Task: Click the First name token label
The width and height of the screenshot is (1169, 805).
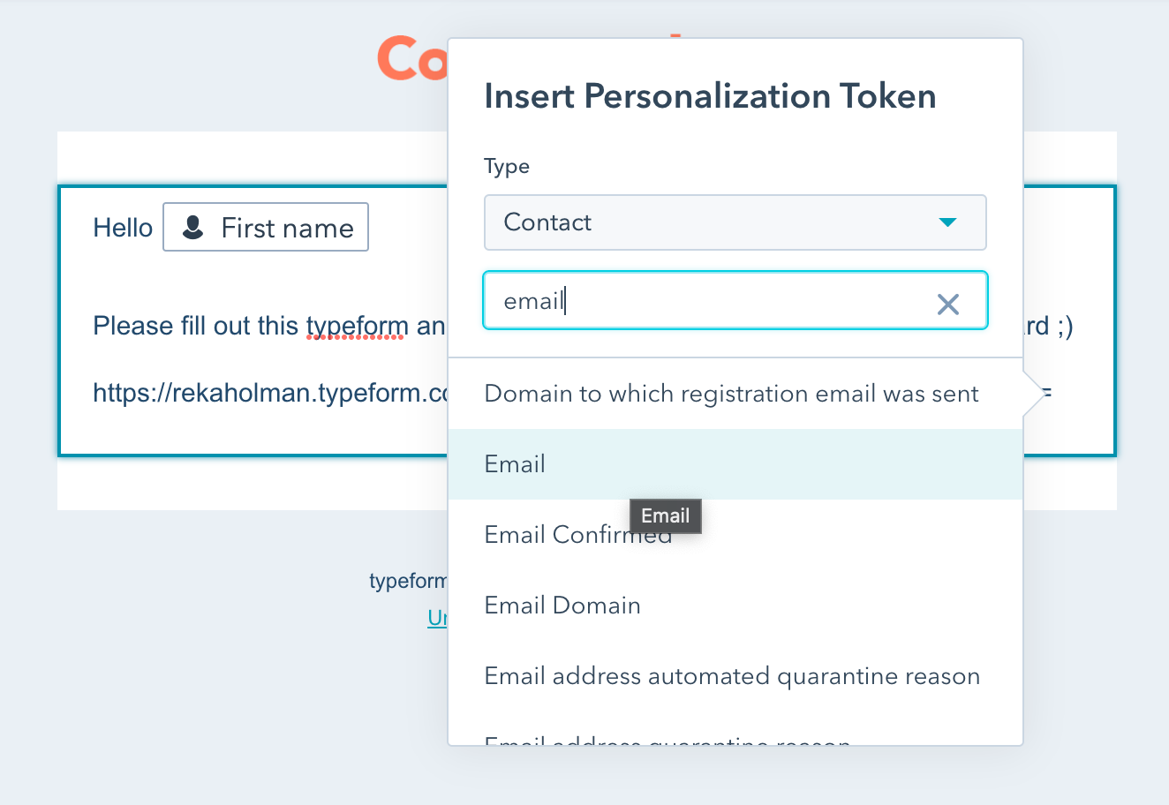Action: [287, 228]
